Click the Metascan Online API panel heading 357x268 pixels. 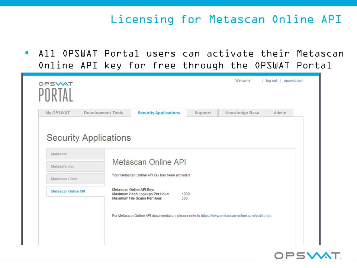tap(149, 162)
